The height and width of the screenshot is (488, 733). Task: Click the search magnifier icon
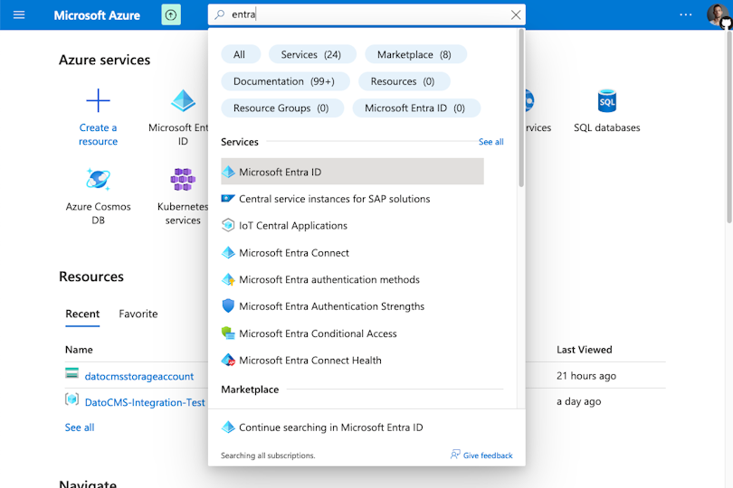[219, 15]
